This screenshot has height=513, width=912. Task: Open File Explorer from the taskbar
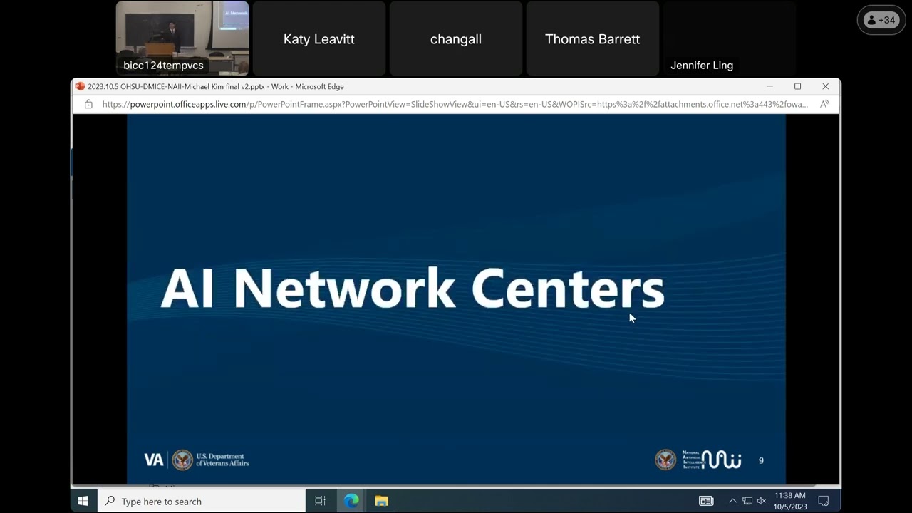[x=382, y=501]
